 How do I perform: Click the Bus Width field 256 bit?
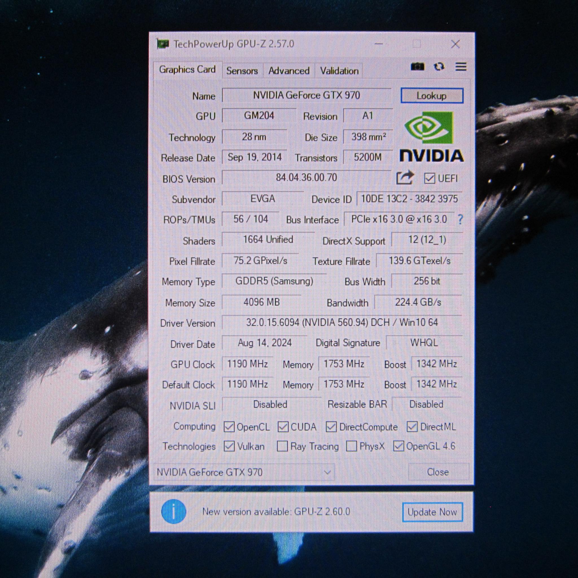coord(427,281)
